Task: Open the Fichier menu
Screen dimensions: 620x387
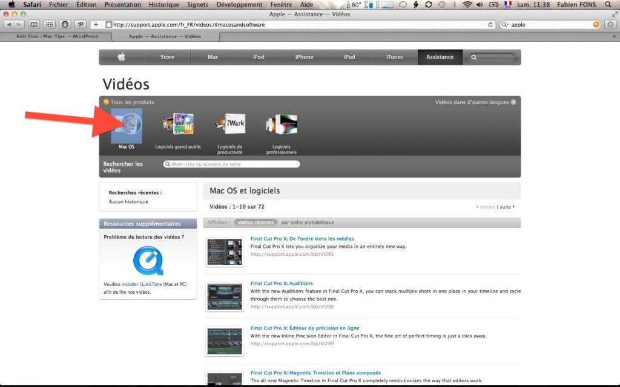Action: 59,5
